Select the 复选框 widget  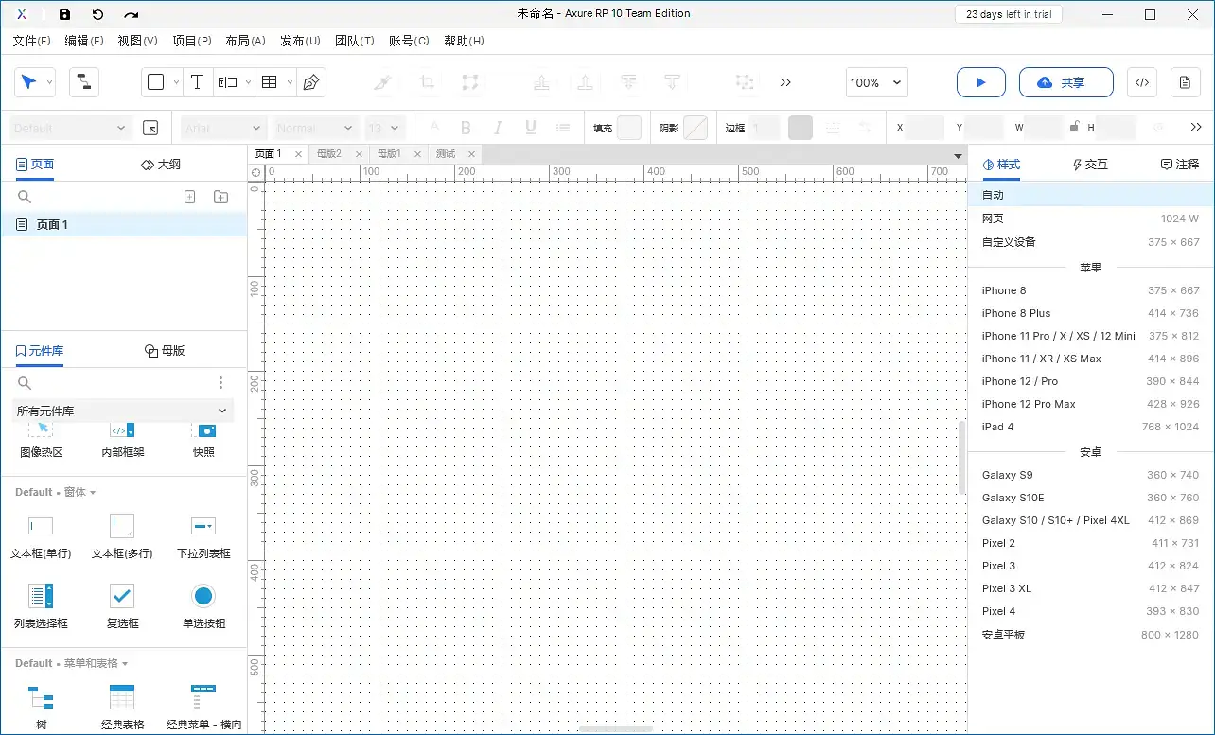[121, 605]
